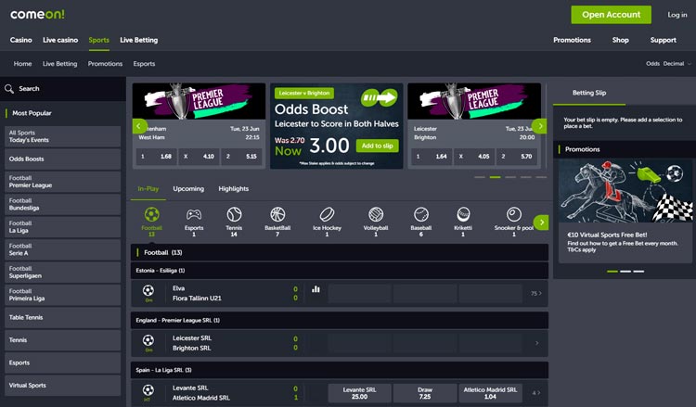Select first promotions carousel indicator
This screenshot has height=407, width=696.
pos(612,272)
